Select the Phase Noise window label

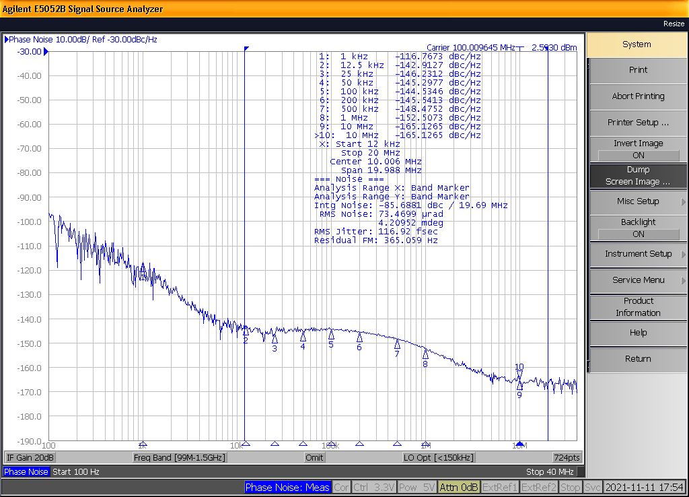coord(26,472)
